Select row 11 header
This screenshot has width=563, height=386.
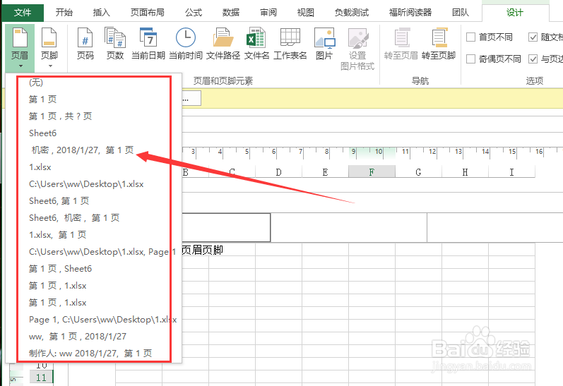[41, 378]
